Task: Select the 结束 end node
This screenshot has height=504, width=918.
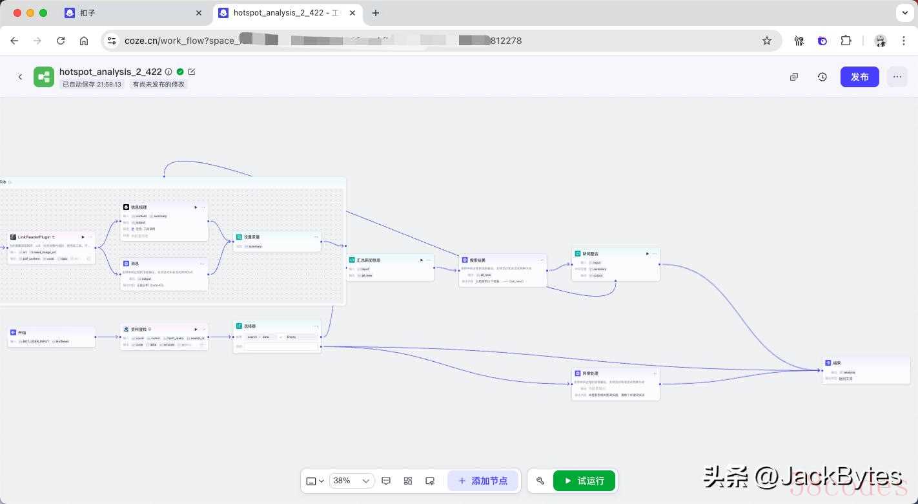Action: coord(865,364)
